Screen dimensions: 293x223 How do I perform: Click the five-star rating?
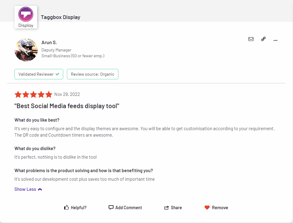point(33,94)
